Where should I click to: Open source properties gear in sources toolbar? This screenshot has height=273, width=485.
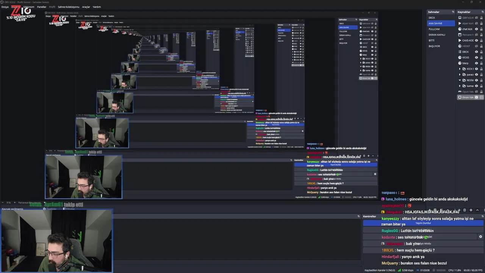pos(471,210)
